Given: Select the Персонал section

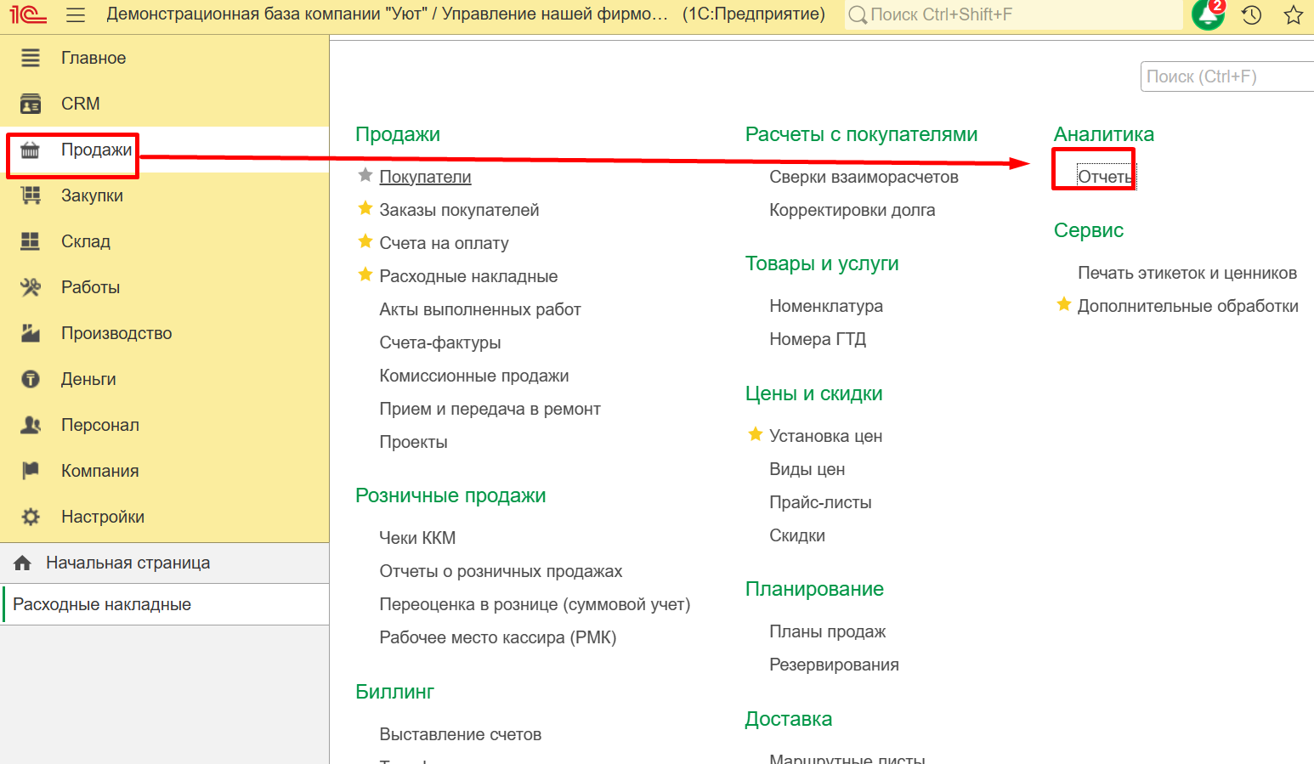Looking at the screenshot, I should [99, 425].
